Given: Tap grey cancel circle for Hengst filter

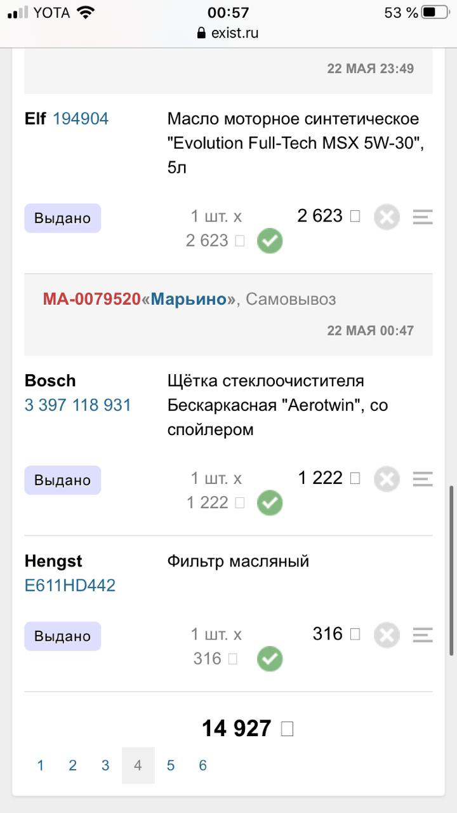Looking at the screenshot, I should (387, 635).
